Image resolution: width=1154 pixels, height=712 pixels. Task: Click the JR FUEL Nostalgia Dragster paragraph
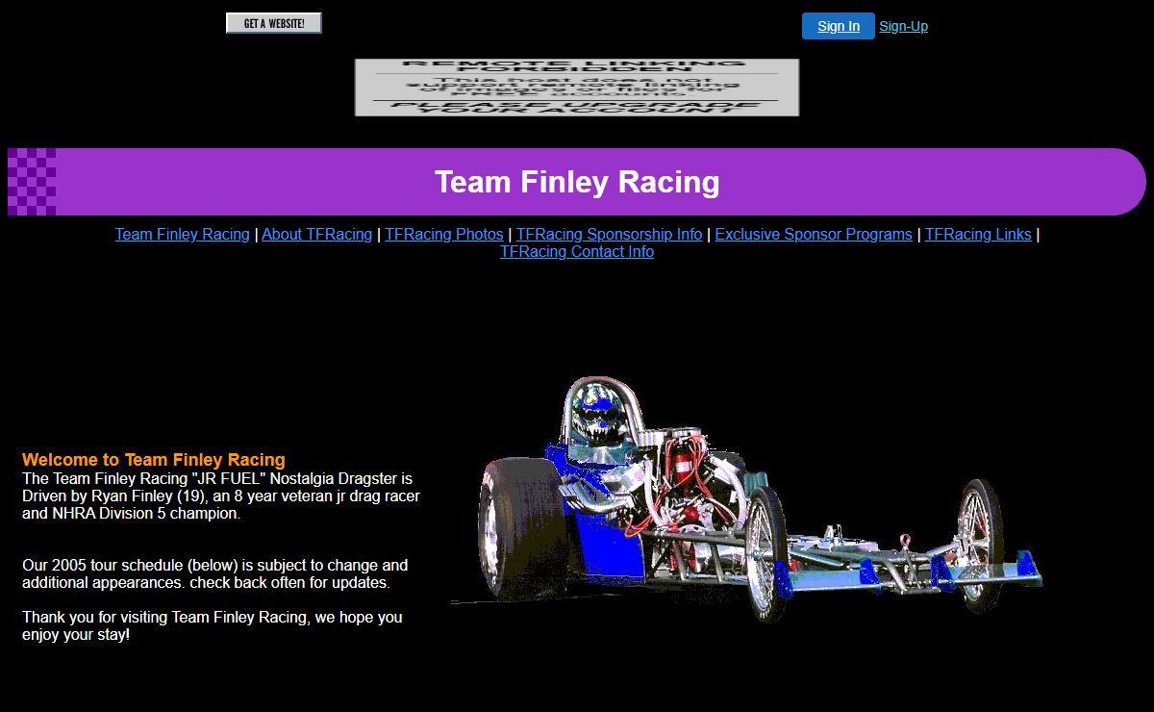pos(221,496)
